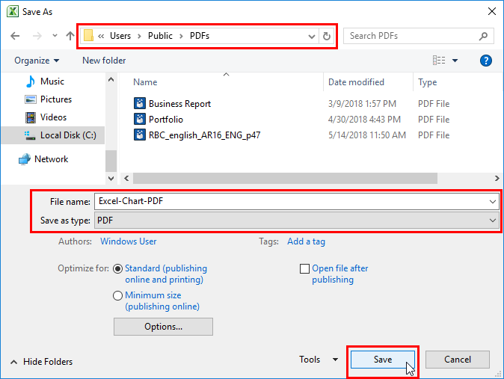This screenshot has width=504, height=379.
Task: Select Minimum size publishing option
Action: click(x=117, y=295)
